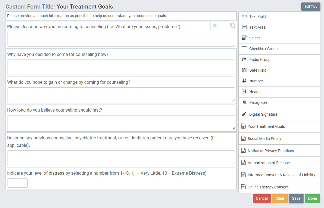
Task: Edit the first question with the pencil icon
Action: [224, 26]
